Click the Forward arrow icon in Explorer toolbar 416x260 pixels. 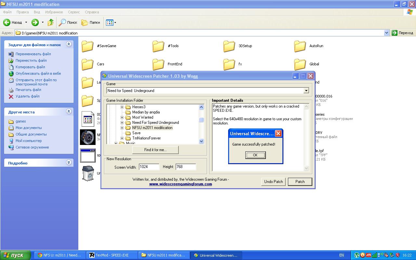point(35,22)
